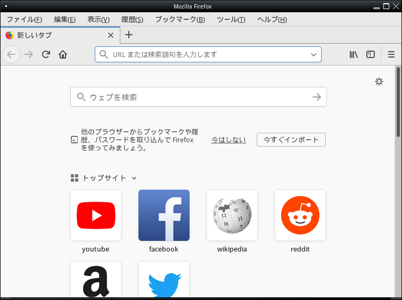Click the youtube label text

coord(95,249)
